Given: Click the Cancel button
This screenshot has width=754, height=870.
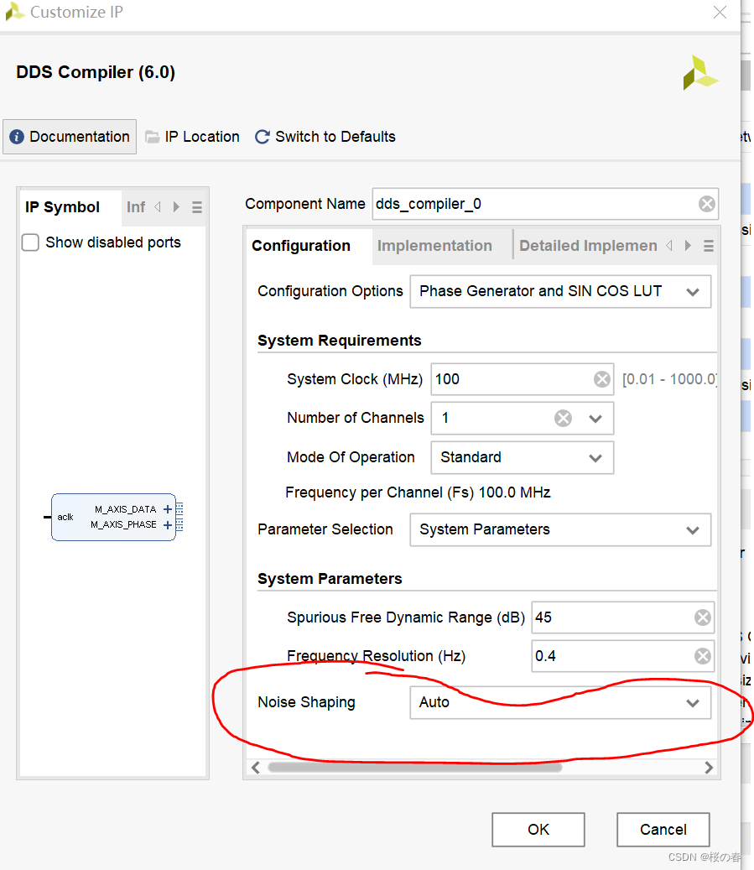Looking at the screenshot, I should point(663,830).
